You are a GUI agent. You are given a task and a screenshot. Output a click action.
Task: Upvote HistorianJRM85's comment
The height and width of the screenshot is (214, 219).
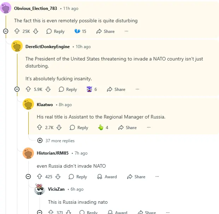(40, 177)
